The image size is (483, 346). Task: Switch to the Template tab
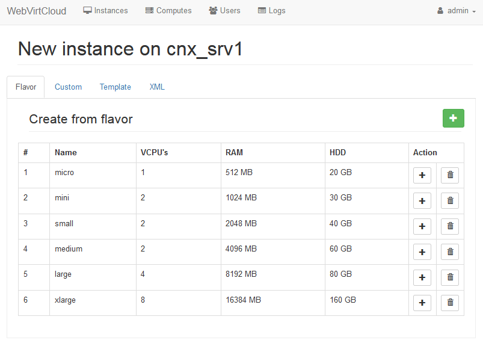pyautogui.click(x=115, y=87)
